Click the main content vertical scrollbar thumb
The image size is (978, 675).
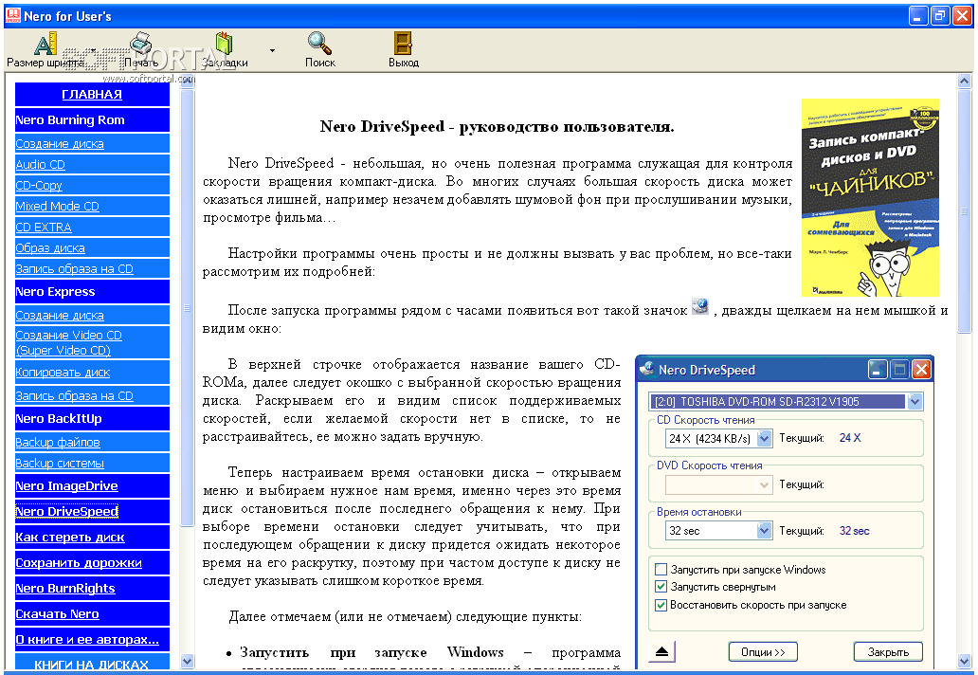965,212
